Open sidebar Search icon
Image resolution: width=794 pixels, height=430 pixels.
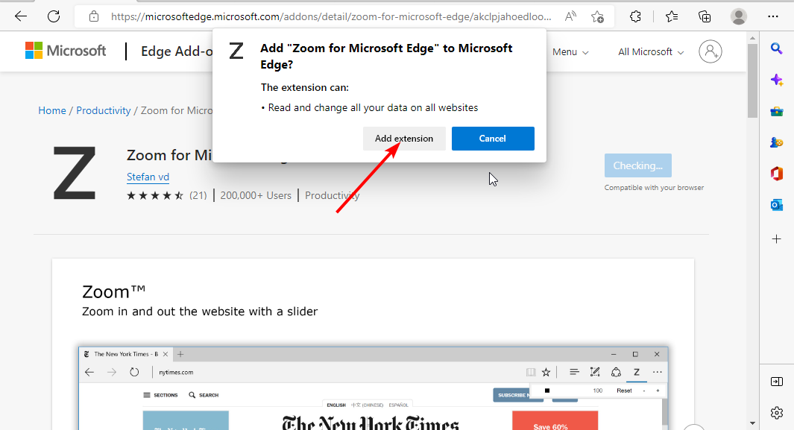click(776, 48)
